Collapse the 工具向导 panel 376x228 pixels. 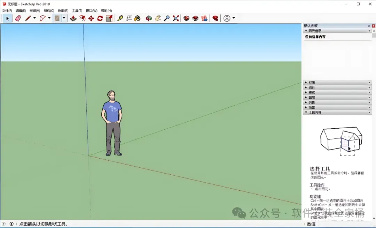click(x=306, y=112)
